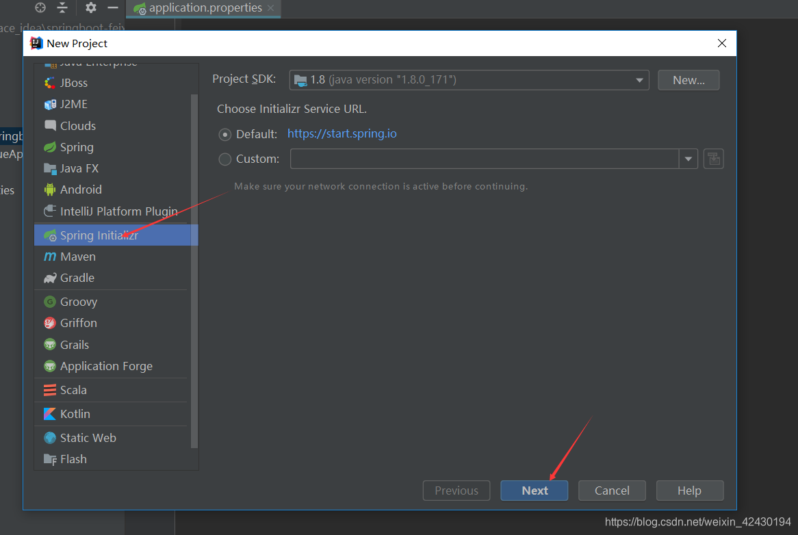The image size is (798, 535).
Task: Select the Clouds text label
Action: point(78,126)
